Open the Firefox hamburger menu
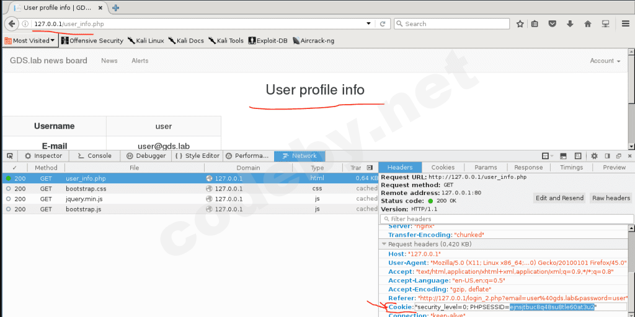Image resolution: width=635 pixels, height=317 pixels. tap(626, 24)
